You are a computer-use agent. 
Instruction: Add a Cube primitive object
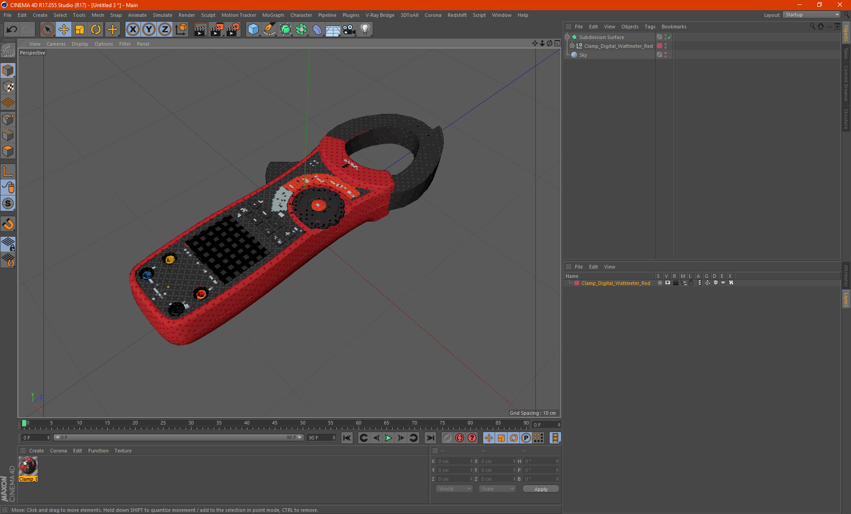point(253,30)
